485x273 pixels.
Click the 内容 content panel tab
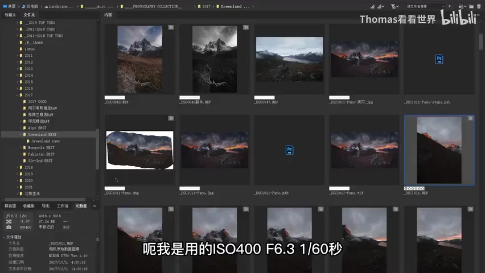[108, 15]
